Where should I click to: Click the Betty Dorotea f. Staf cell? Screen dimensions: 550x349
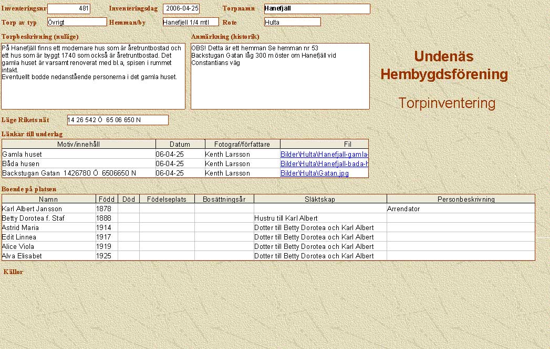[48, 219]
